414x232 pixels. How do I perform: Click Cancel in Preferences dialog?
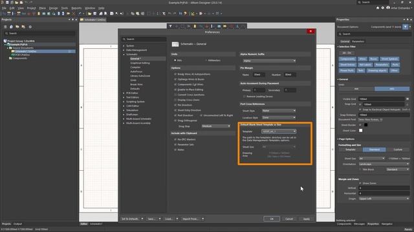click(289, 219)
